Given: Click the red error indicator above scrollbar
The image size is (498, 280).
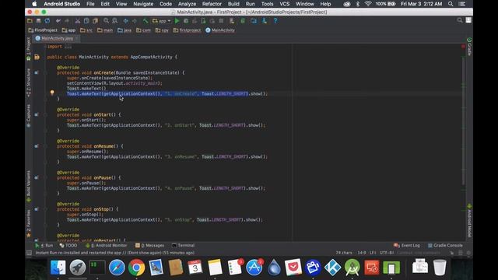Looking at the screenshot, I should tap(463, 47).
